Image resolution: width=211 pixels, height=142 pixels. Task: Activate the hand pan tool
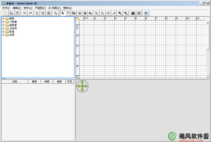click(x=68, y=13)
